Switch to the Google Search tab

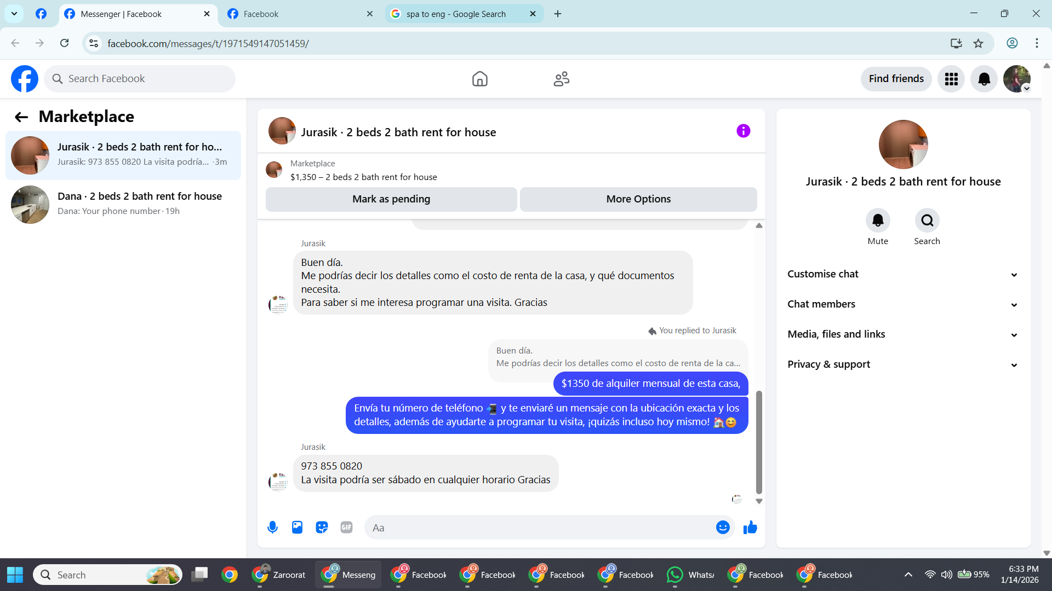(x=456, y=14)
